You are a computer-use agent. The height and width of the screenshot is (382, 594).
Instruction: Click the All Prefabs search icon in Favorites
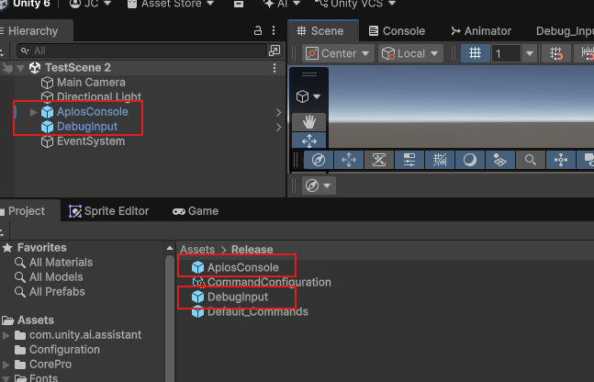pos(19,292)
